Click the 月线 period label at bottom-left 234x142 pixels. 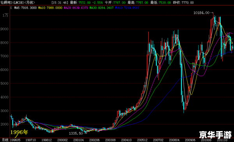(x=5, y=140)
